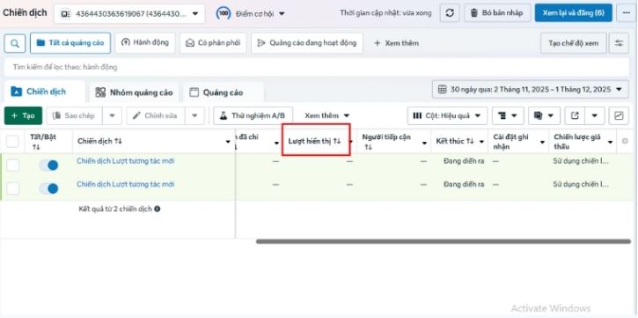Open the 30 ngày qua date range picker
Viewport: 638px width, 318px height.
point(531,90)
